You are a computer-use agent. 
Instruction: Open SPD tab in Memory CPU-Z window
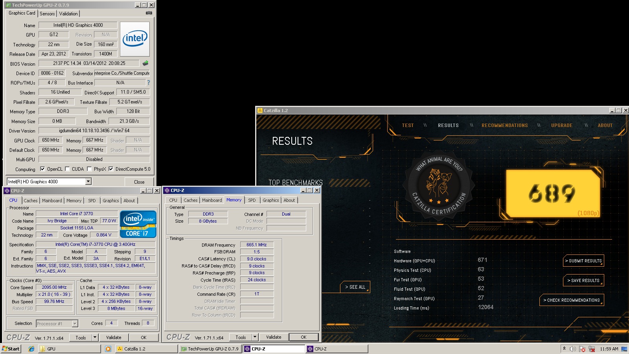252,200
